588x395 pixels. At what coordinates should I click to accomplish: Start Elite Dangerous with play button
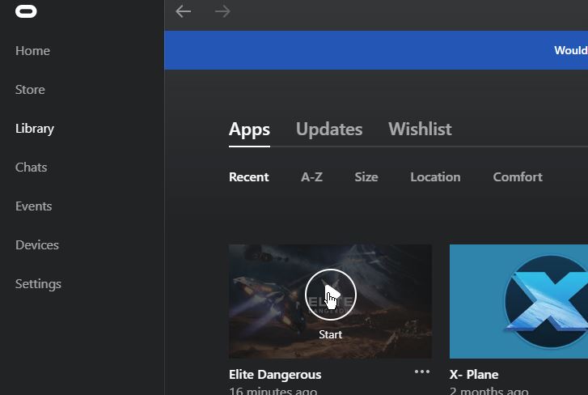coord(330,295)
